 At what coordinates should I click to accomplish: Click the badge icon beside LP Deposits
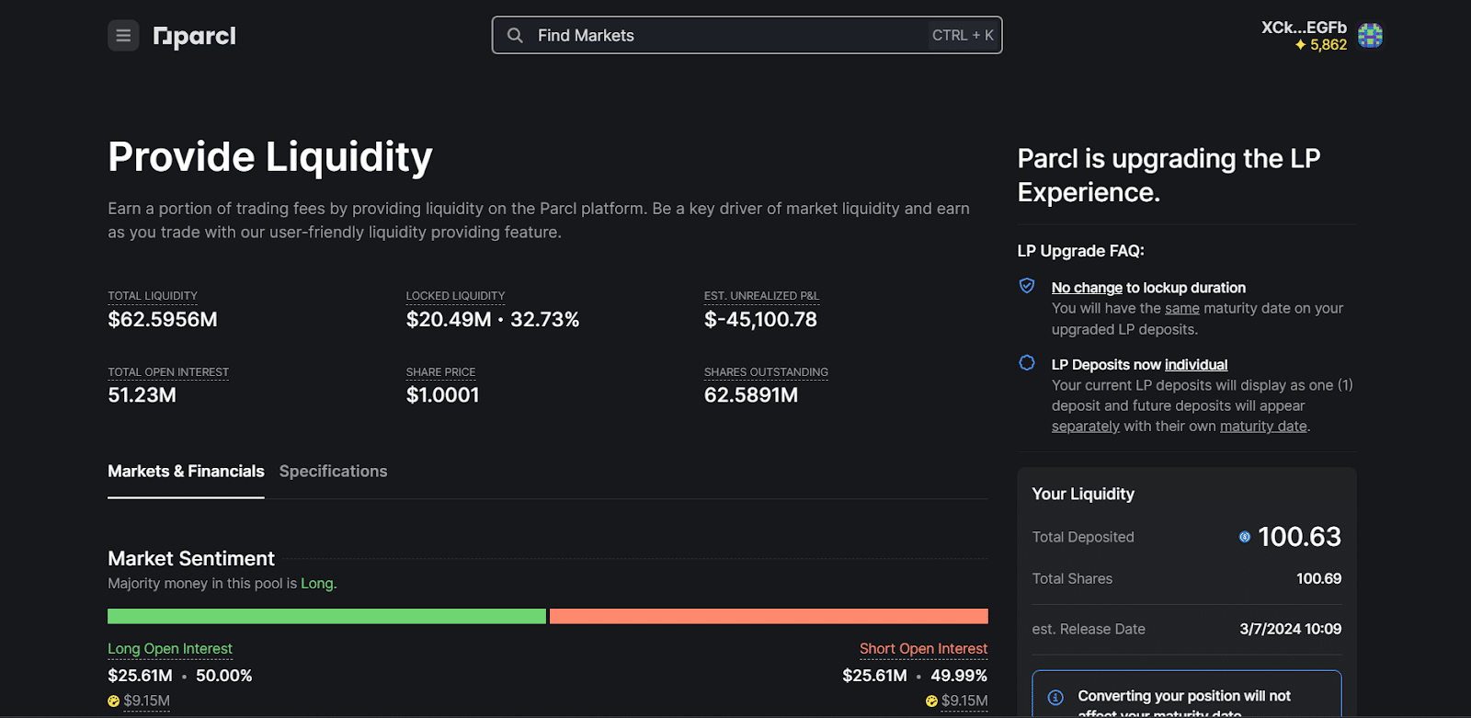1027,363
